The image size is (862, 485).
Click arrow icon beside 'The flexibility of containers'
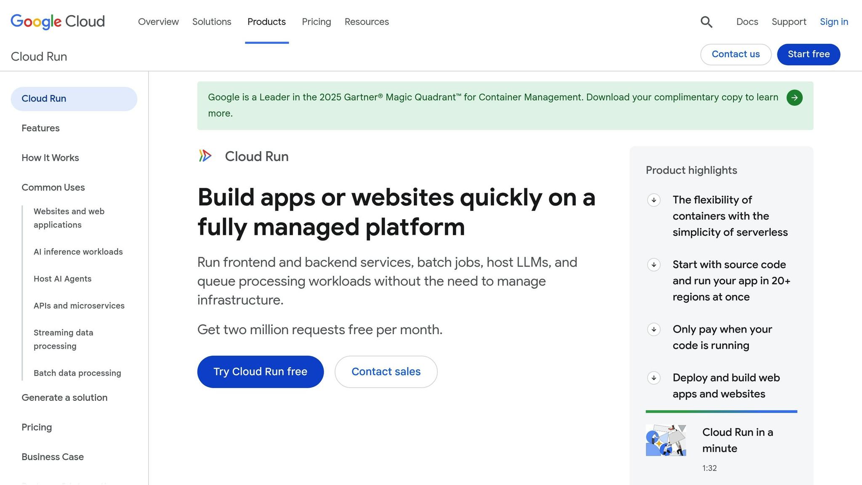coord(654,200)
